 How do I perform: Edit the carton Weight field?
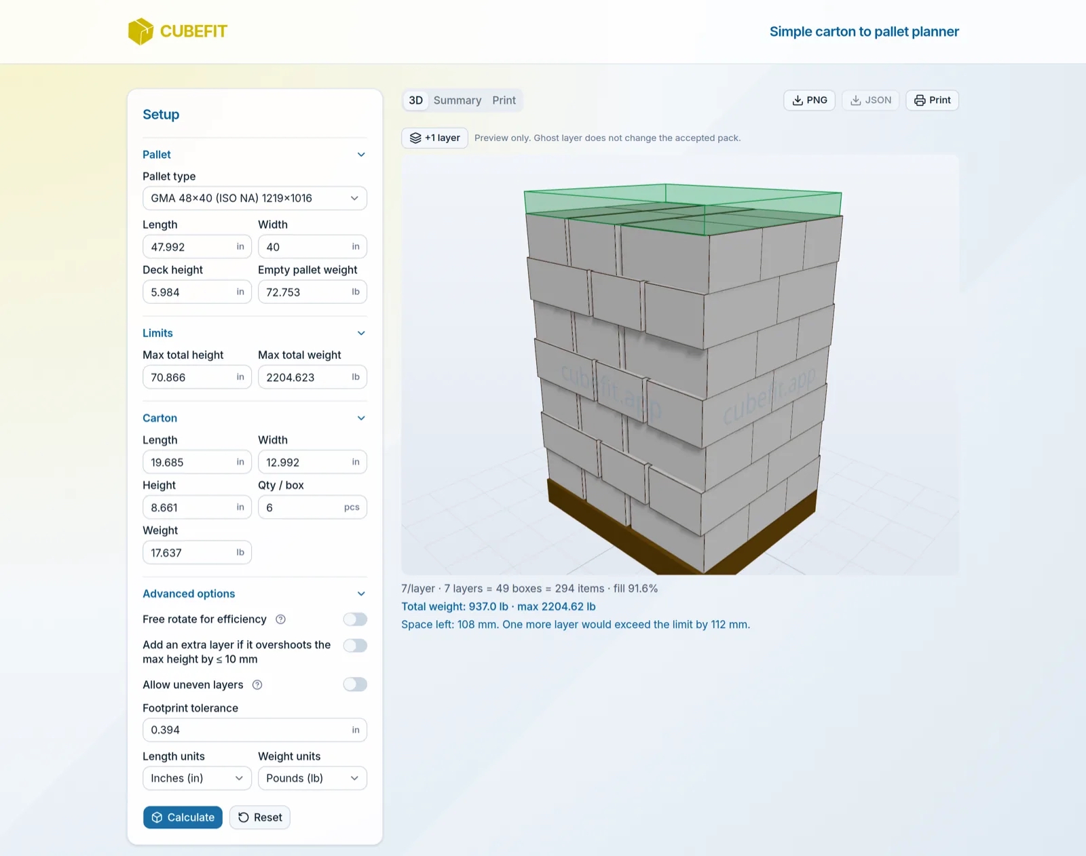pos(197,553)
